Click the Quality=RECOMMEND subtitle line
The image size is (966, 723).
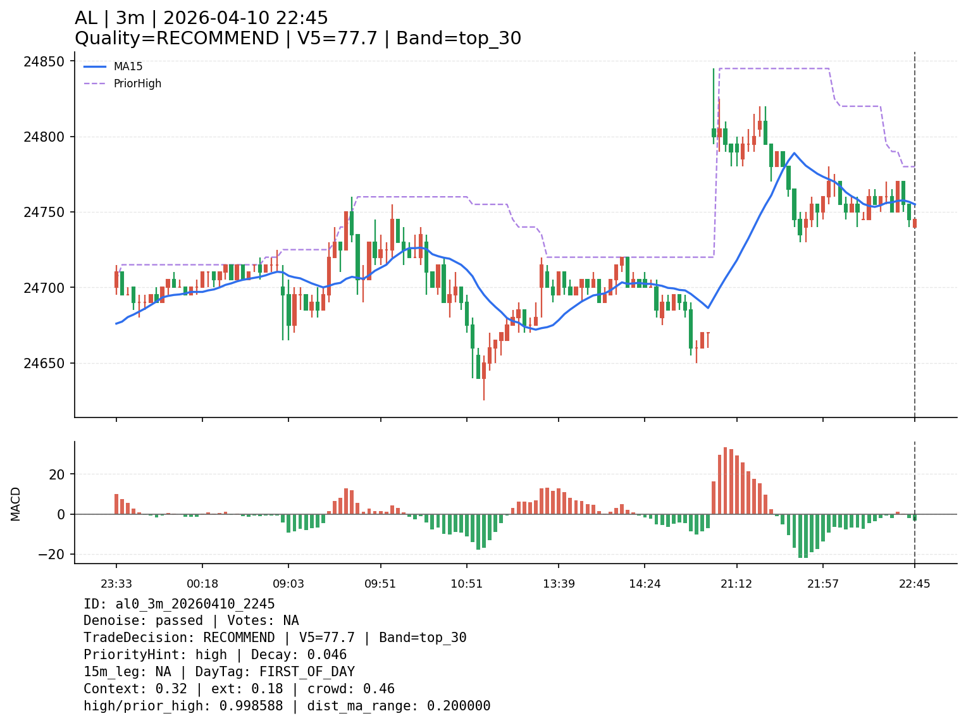click(297, 39)
